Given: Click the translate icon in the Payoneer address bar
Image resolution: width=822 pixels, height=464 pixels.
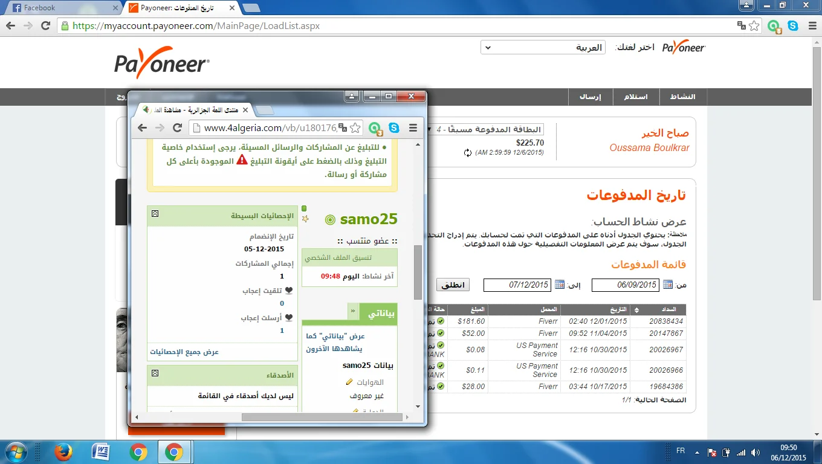Looking at the screenshot, I should pos(741,26).
